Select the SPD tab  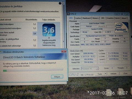coord(103,18)
